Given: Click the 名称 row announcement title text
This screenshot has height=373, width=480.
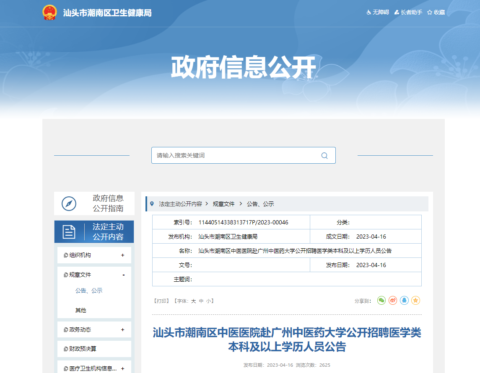Looking at the screenshot, I should pyautogui.click(x=295, y=251).
